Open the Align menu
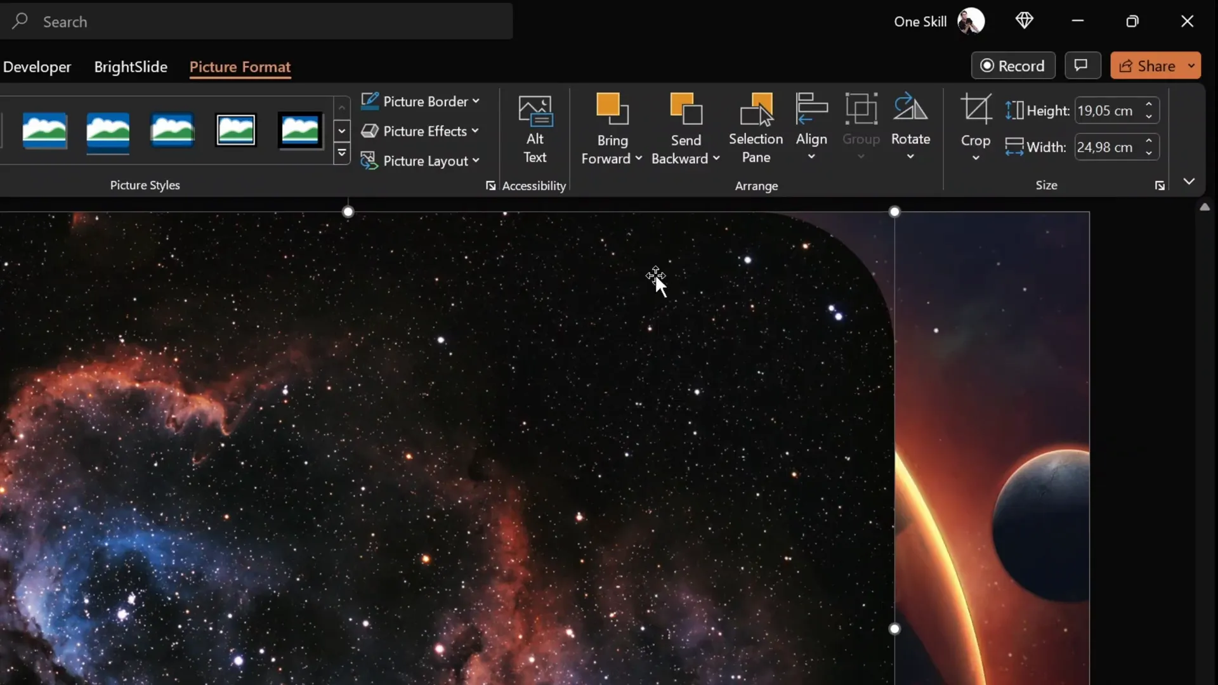This screenshot has width=1218, height=685. tap(811, 127)
